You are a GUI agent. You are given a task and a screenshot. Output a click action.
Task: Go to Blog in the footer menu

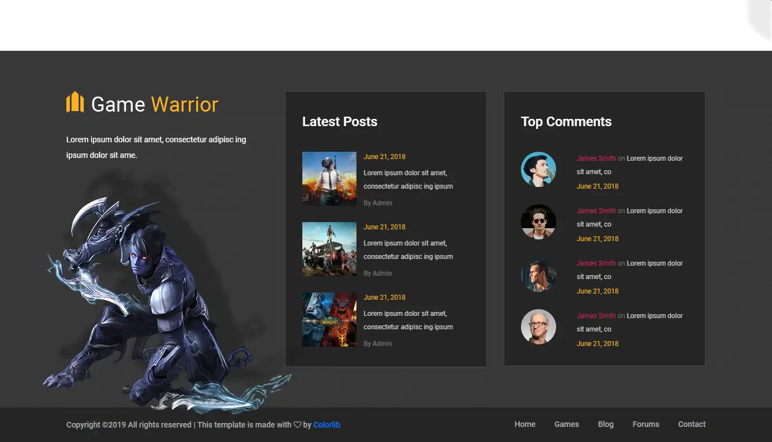click(x=606, y=424)
